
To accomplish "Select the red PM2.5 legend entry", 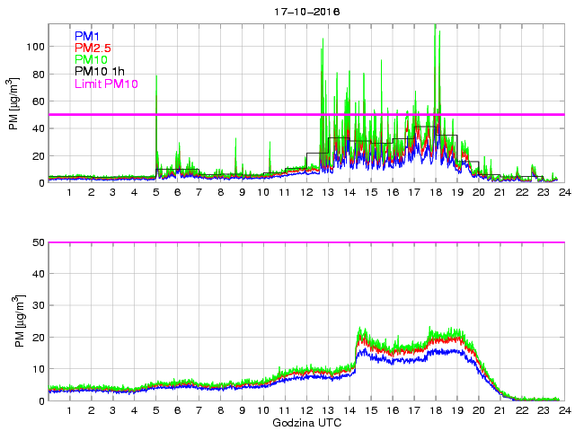I will tap(93, 48).
